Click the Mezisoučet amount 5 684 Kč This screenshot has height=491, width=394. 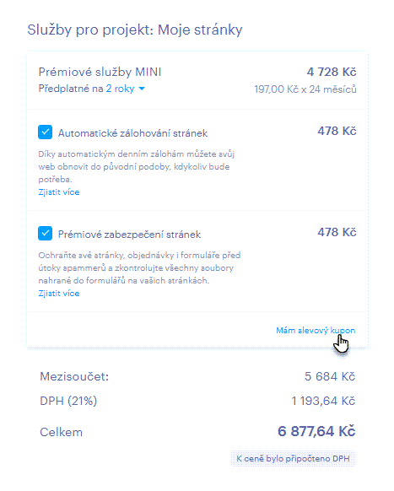coord(330,376)
